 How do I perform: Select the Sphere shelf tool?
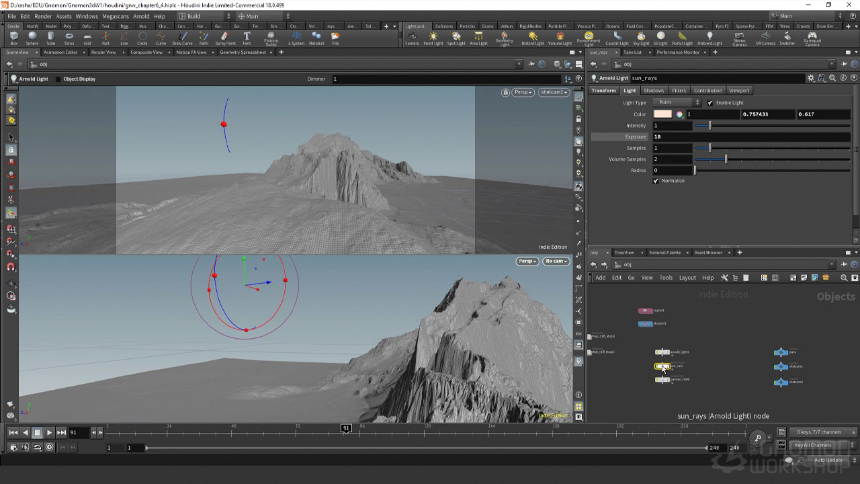32,38
